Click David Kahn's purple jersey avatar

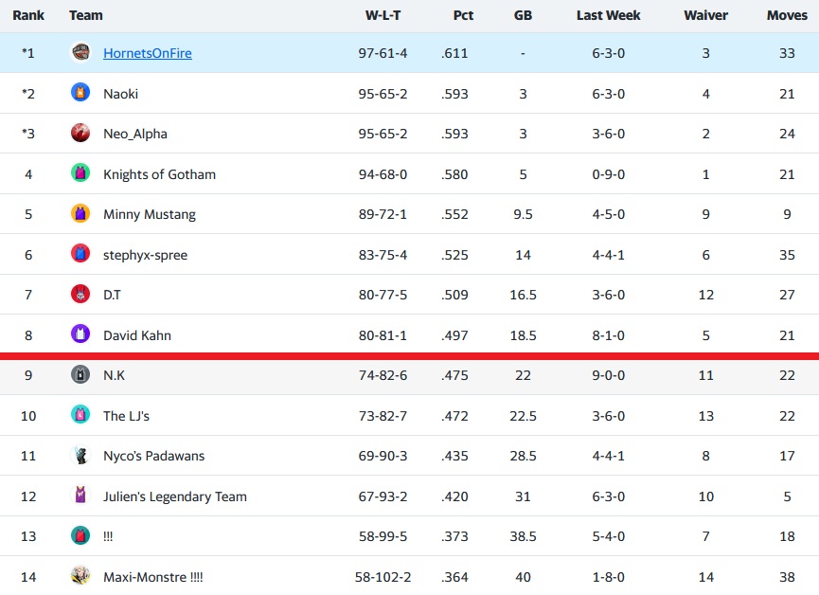point(80,334)
